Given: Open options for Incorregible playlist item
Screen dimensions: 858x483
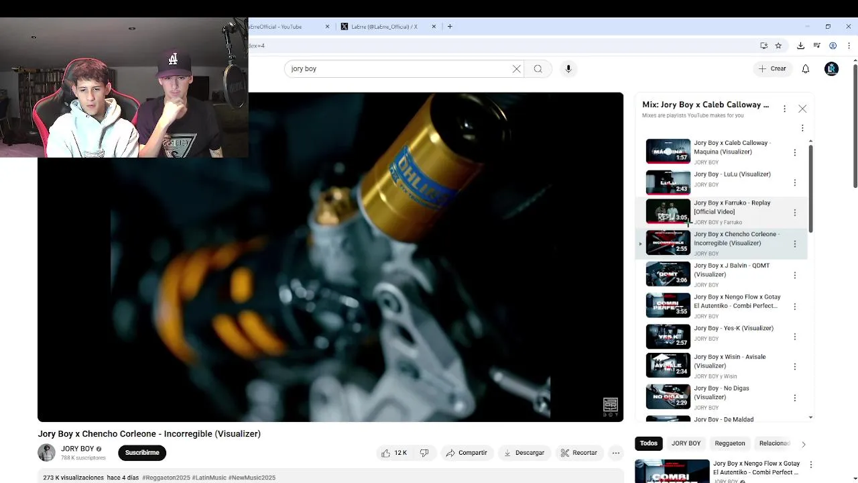Looking at the screenshot, I should pos(795,244).
